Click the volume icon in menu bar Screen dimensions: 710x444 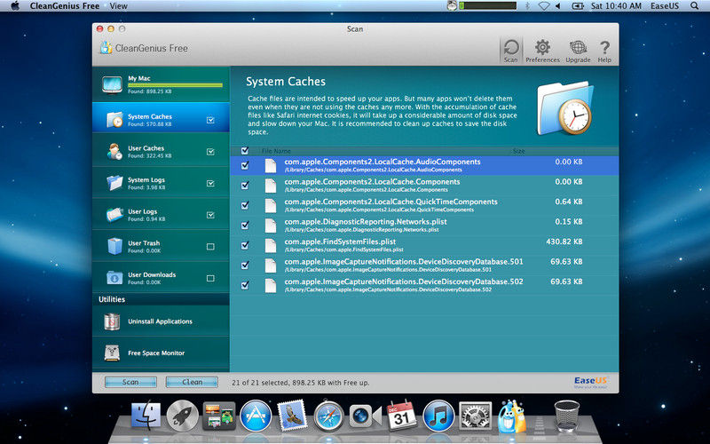tap(558, 6)
